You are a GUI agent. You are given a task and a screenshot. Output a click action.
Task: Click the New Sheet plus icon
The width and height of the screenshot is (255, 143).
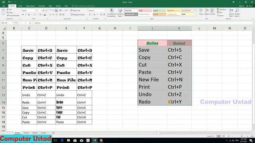pos(53,133)
